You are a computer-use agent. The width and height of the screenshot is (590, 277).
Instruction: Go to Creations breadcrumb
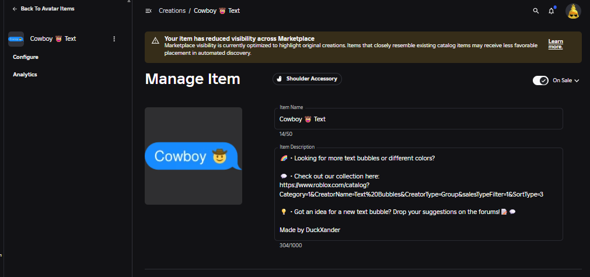click(x=172, y=11)
